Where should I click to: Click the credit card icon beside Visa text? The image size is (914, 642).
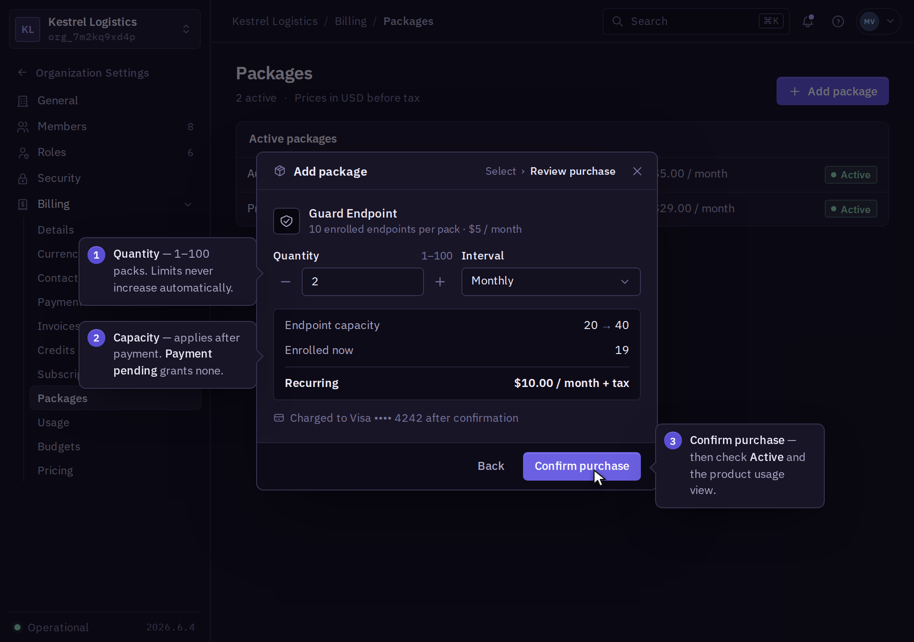279,418
